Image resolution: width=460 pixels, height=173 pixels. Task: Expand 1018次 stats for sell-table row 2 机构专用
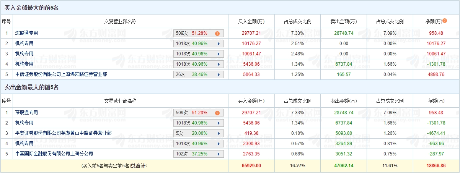(219, 123)
